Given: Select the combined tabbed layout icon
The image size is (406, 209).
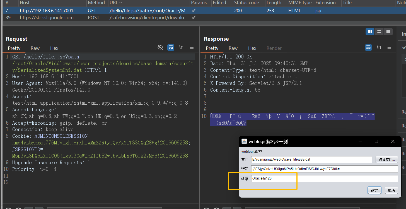Looking at the screenshot, I should click(x=388, y=32).
